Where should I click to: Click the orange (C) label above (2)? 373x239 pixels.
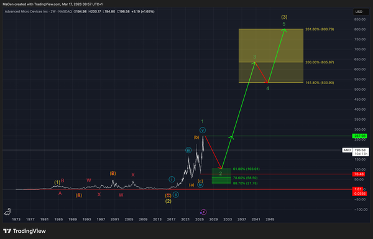[168, 195]
